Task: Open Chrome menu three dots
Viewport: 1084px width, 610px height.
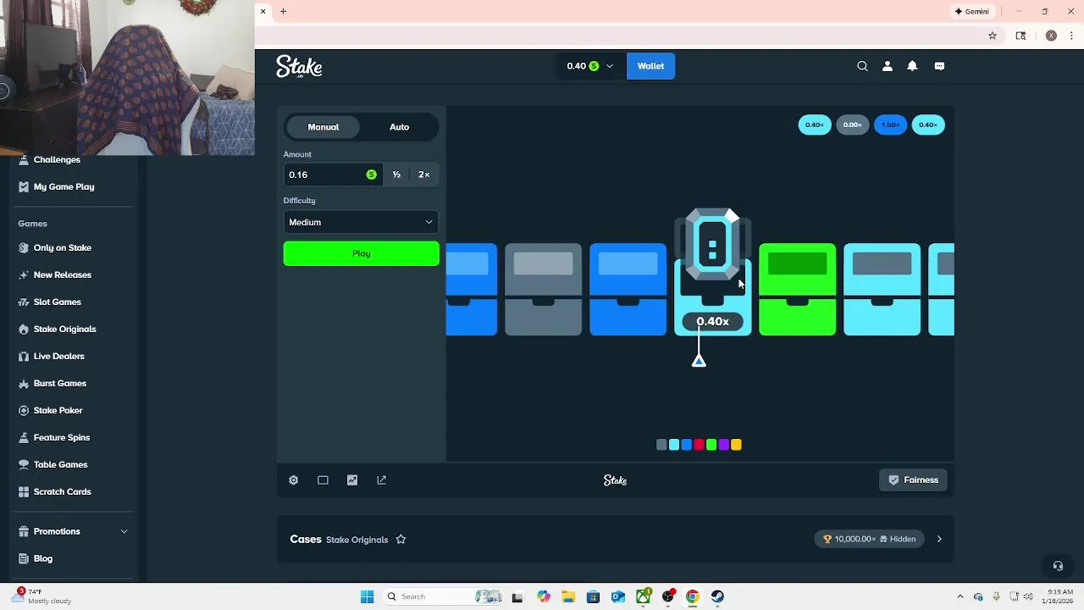Action: [x=1072, y=36]
